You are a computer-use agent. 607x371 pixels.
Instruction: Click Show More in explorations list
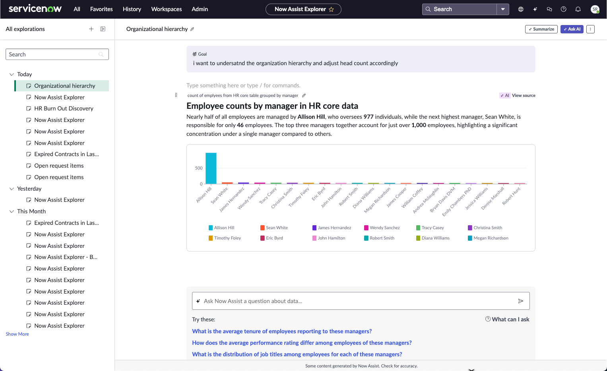[17, 334]
